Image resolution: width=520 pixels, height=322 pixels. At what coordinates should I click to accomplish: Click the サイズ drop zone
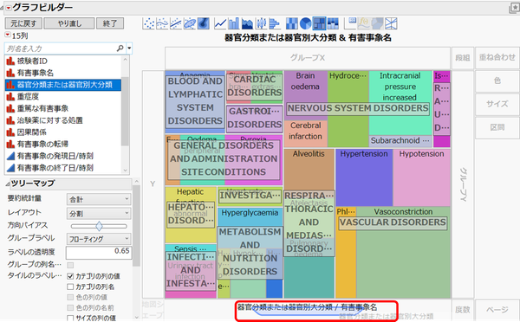pos(497,104)
